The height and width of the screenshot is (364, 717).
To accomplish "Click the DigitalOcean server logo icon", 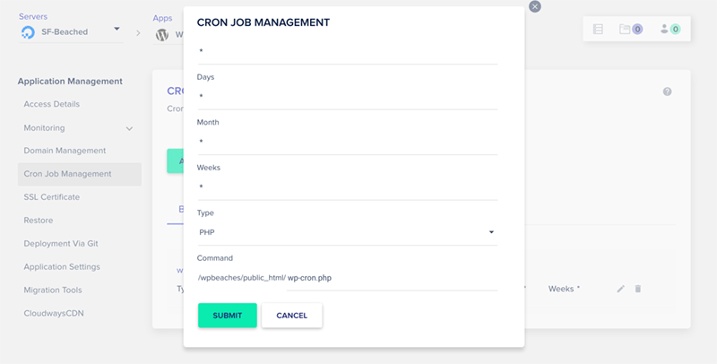I will click(28, 32).
